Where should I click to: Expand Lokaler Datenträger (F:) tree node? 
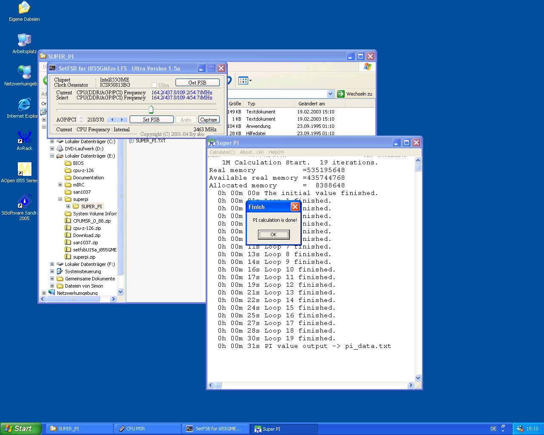[x=52, y=264]
